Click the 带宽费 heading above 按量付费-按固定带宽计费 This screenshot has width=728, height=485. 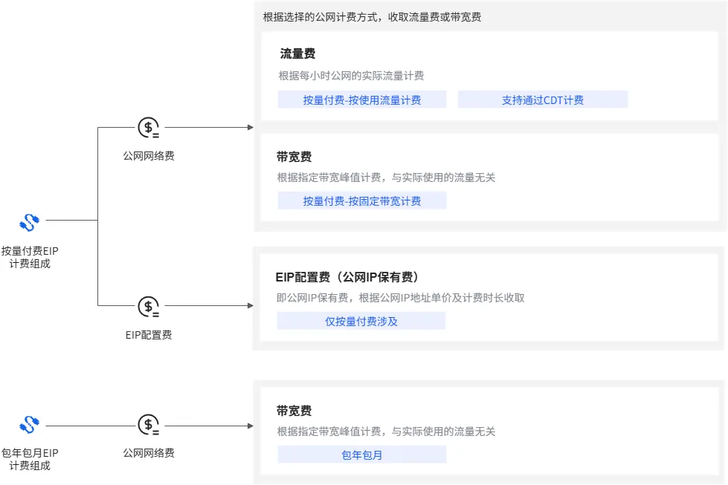pos(294,157)
